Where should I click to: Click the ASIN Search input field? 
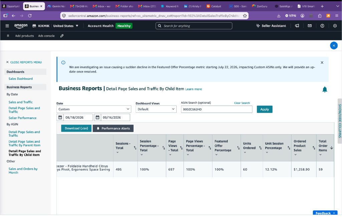pos(216,109)
